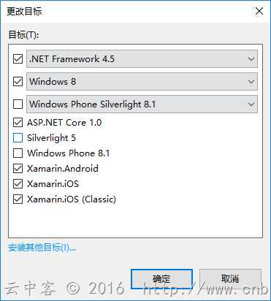Enable the Windows Phone Silverlight 8.1 checkbox

click(18, 104)
